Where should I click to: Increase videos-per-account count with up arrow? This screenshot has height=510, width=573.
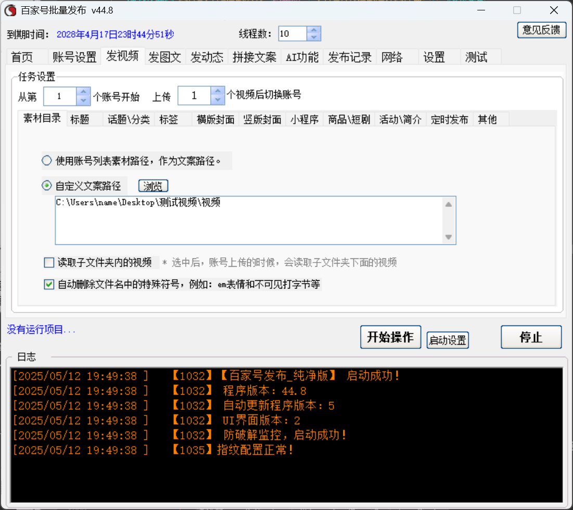[x=218, y=91]
